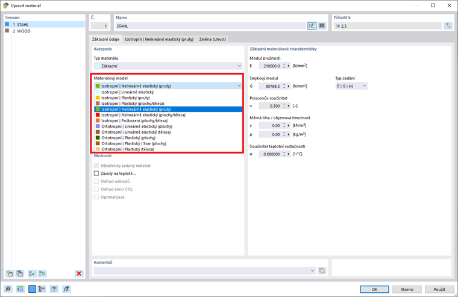The width and height of the screenshot is (458, 297).
Task: Click the blue solid icon before 2,3
Action: coord(337,26)
